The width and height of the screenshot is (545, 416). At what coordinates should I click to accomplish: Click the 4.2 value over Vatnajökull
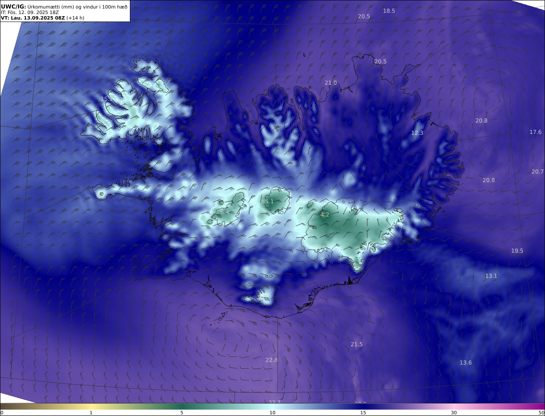[325, 215]
